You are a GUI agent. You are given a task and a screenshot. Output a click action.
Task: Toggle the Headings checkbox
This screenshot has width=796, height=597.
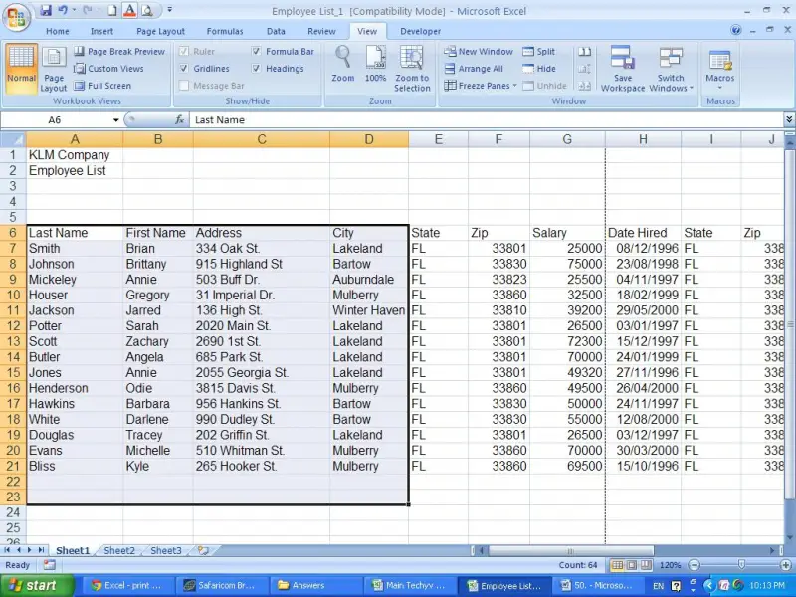(x=257, y=68)
